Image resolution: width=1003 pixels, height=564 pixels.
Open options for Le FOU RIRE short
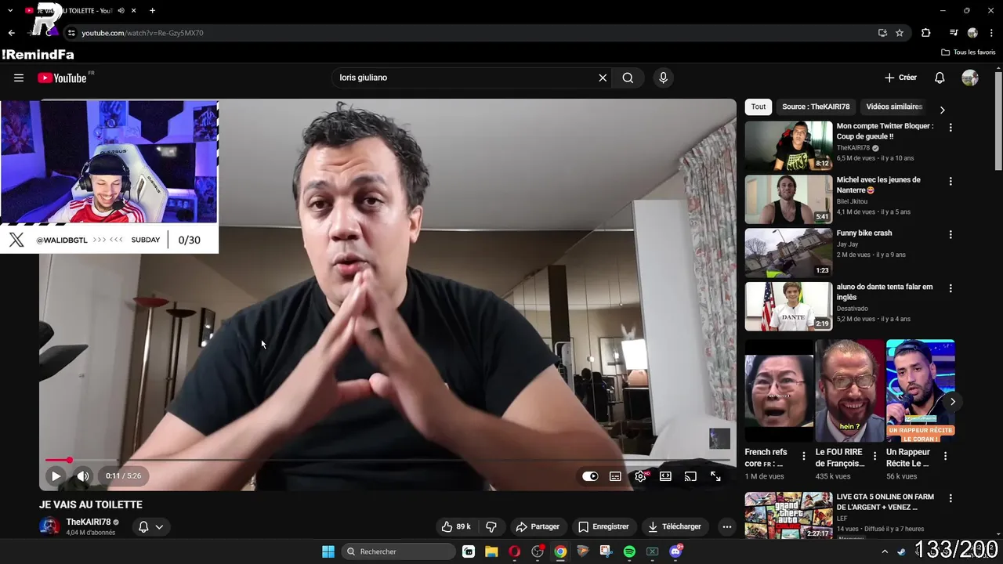pos(874,456)
